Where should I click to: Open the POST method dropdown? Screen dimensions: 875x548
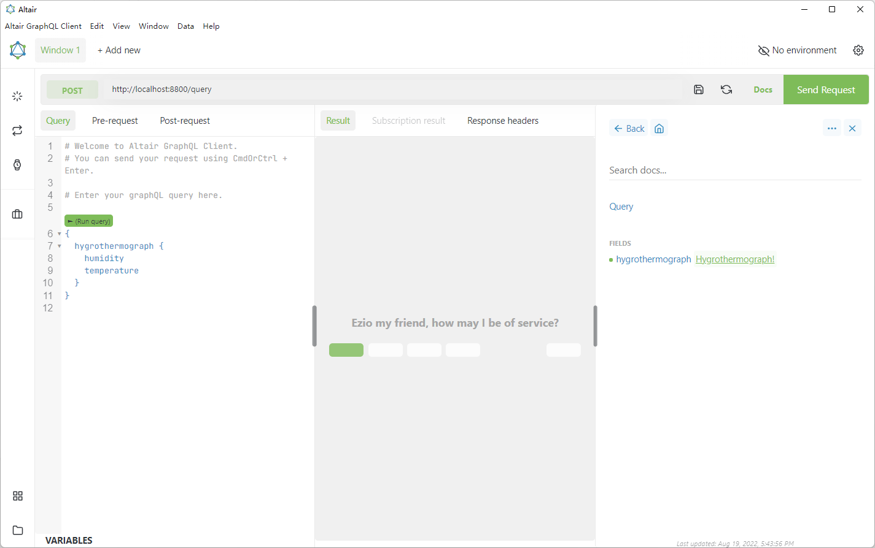[x=72, y=90]
